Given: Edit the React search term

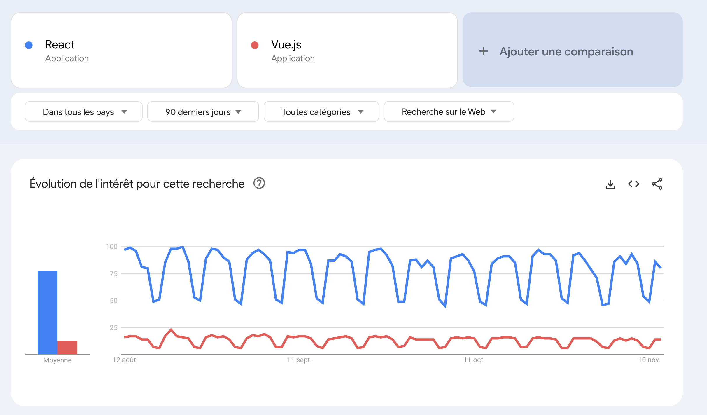Looking at the screenshot, I should 60,45.
